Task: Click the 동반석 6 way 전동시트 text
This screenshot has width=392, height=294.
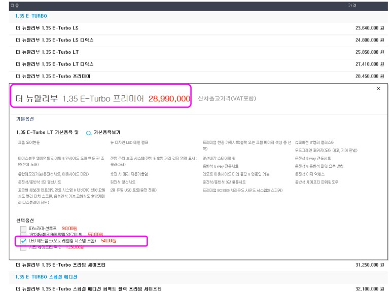Action: (220, 166)
